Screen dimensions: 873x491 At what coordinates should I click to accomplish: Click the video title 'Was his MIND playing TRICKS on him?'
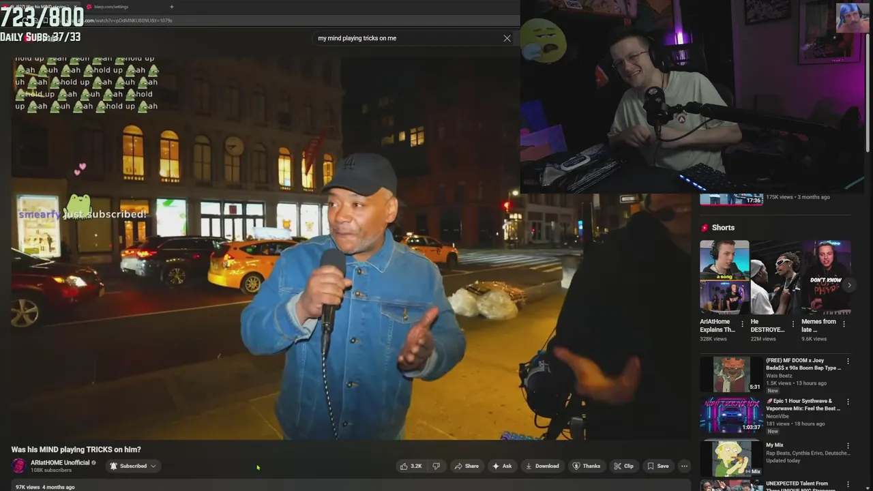76,449
